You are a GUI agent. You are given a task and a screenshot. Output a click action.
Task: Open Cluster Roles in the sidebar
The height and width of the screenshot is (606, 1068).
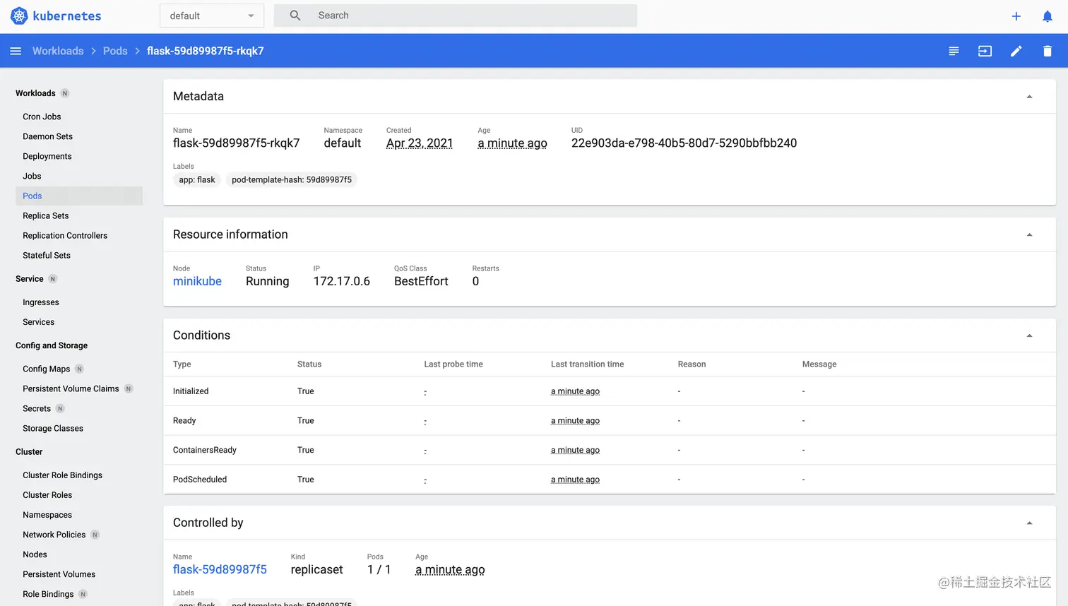click(47, 495)
